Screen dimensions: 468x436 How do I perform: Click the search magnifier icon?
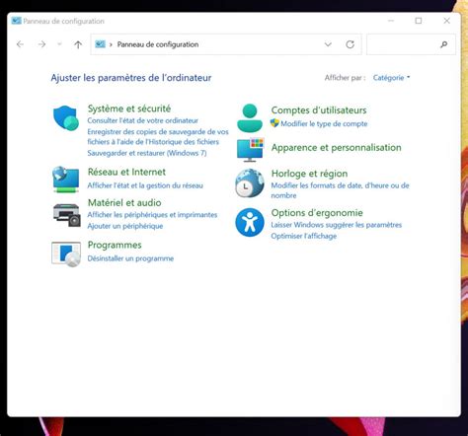point(444,44)
